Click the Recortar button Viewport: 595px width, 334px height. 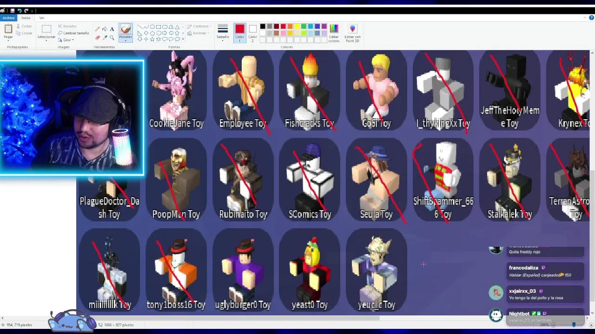tap(67, 26)
